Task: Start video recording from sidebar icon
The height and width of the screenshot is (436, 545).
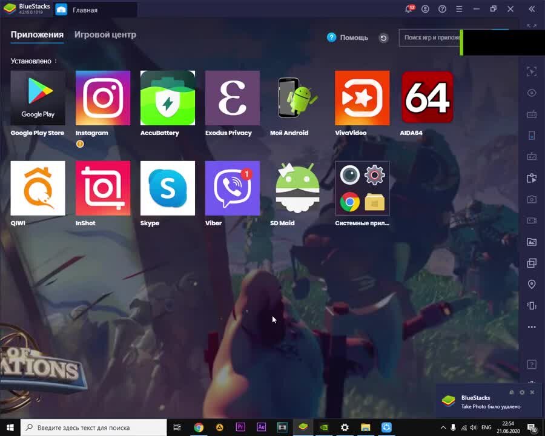Action: (532, 220)
